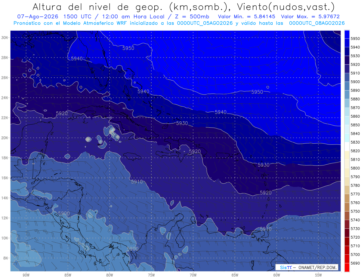This screenshot has height=279, width=361.
Task: Click the "85W" longitude label
Action: [68, 275]
